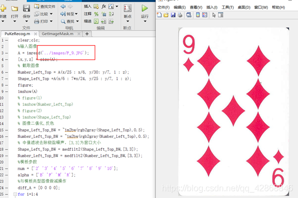
Task: Open the 比较 Compare dropdown arrow
Action: [51, 14]
